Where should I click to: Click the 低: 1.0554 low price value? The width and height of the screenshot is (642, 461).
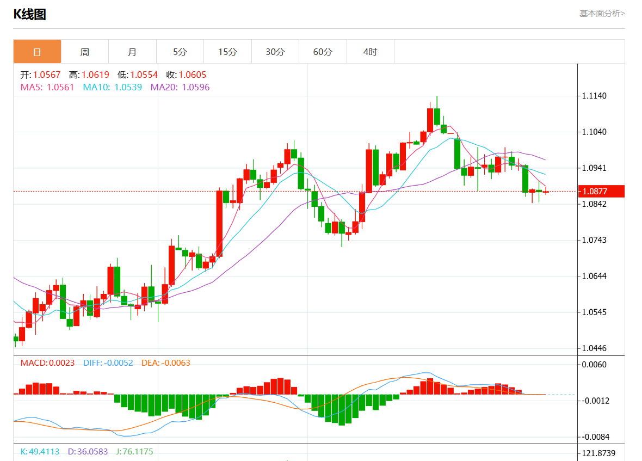[138, 75]
